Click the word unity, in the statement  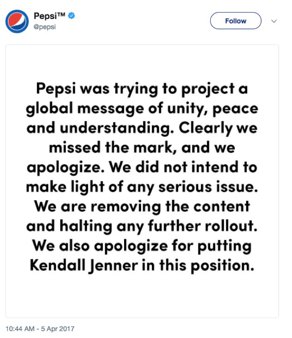pos(188,109)
